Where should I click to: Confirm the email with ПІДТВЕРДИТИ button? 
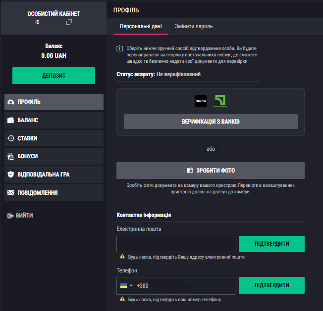271,244
